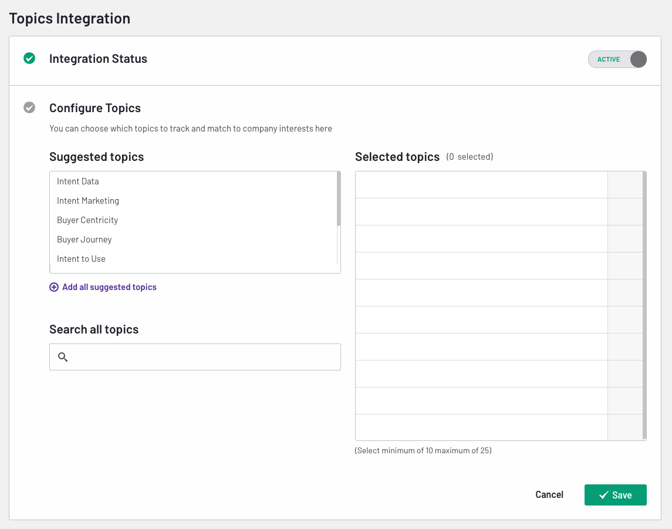Collapse the Configure Topics section header
The width and height of the screenshot is (672, 529).
click(x=95, y=108)
